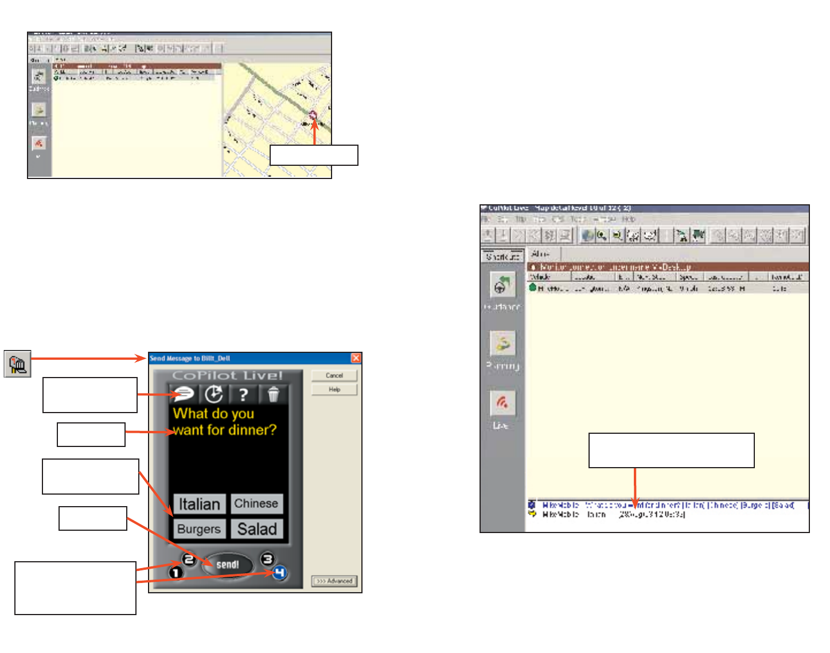Click Cancel in Send Message dialog

(x=334, y=375)
